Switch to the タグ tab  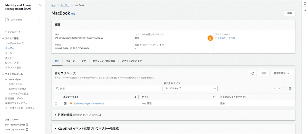(84, 61)
